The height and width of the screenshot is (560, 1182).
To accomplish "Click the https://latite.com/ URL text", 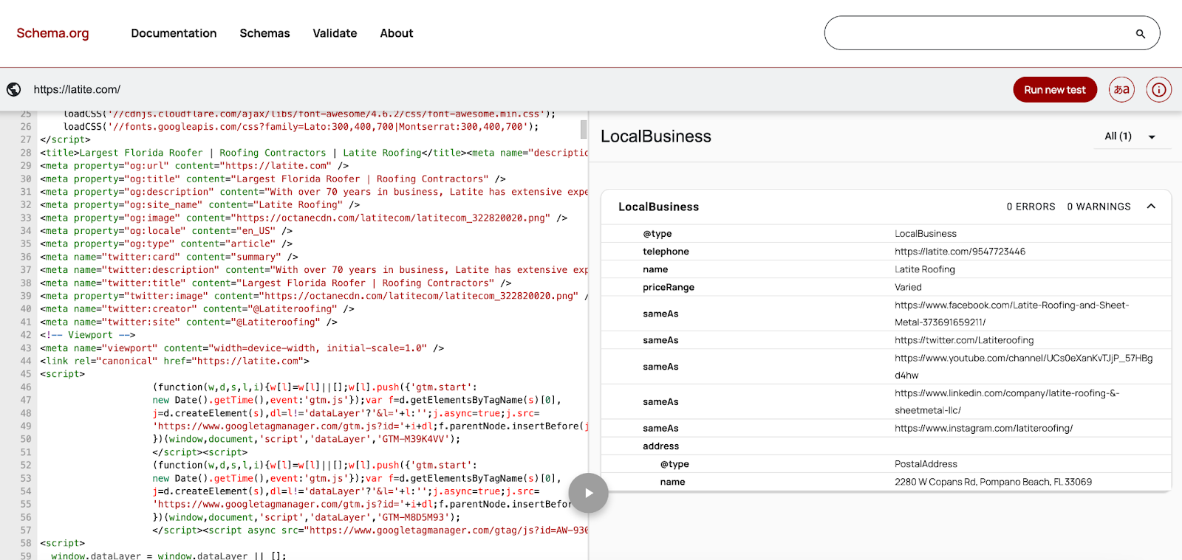I will [x=77, y=89].
